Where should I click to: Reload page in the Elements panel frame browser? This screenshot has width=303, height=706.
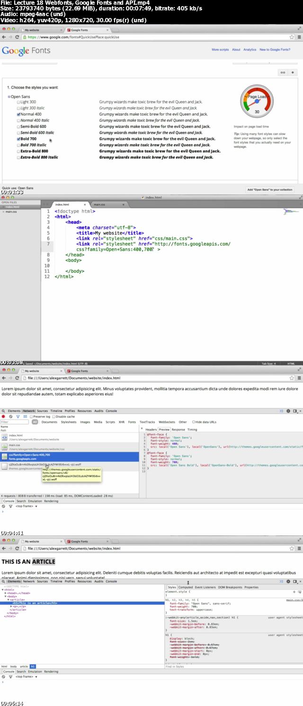click(x=18, y=548)
